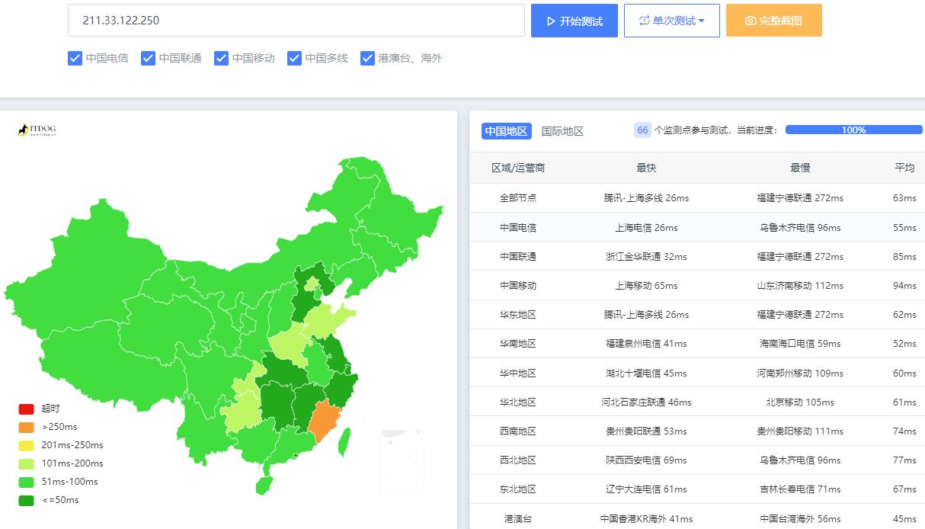This screenshot has height=529, width=925.
Task: Click the light green 101ms-200ms legend swatch
Action: point(26,463)
